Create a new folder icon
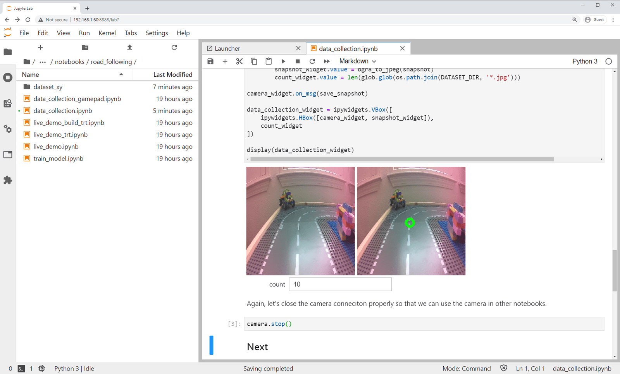 point(85,48)
